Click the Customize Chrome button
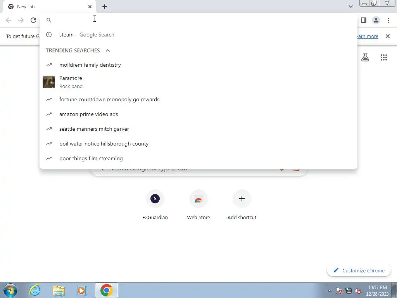Screen dimensions: 397x298 [x=359, y=270]
